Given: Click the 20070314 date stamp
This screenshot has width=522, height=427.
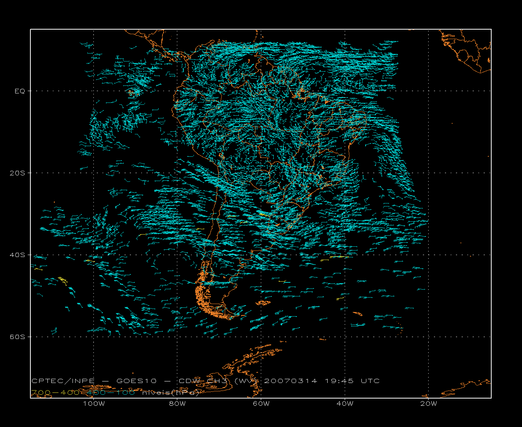Looking at the screenshot, I should [290, 381].
